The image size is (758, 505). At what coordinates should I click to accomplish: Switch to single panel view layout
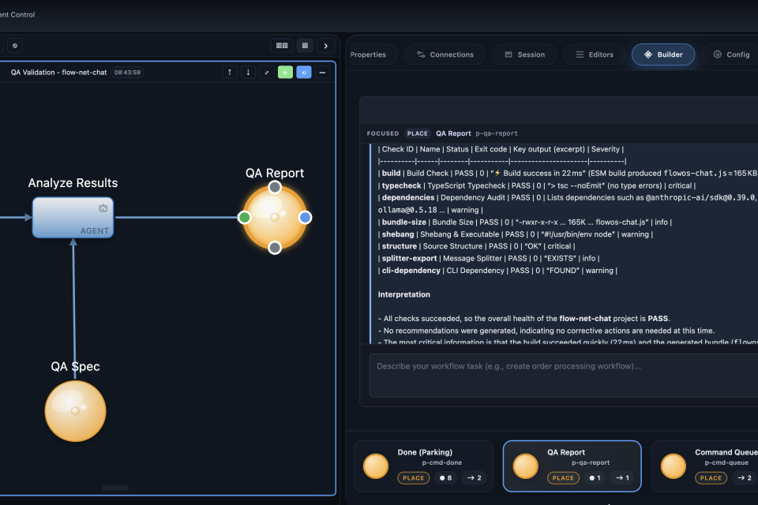[x=305, y=46]
